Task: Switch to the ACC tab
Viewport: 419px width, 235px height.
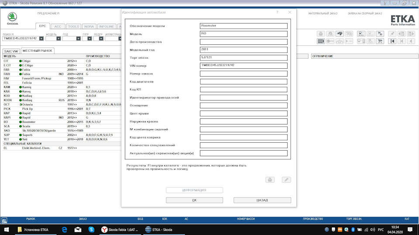Action: [58, 27]
